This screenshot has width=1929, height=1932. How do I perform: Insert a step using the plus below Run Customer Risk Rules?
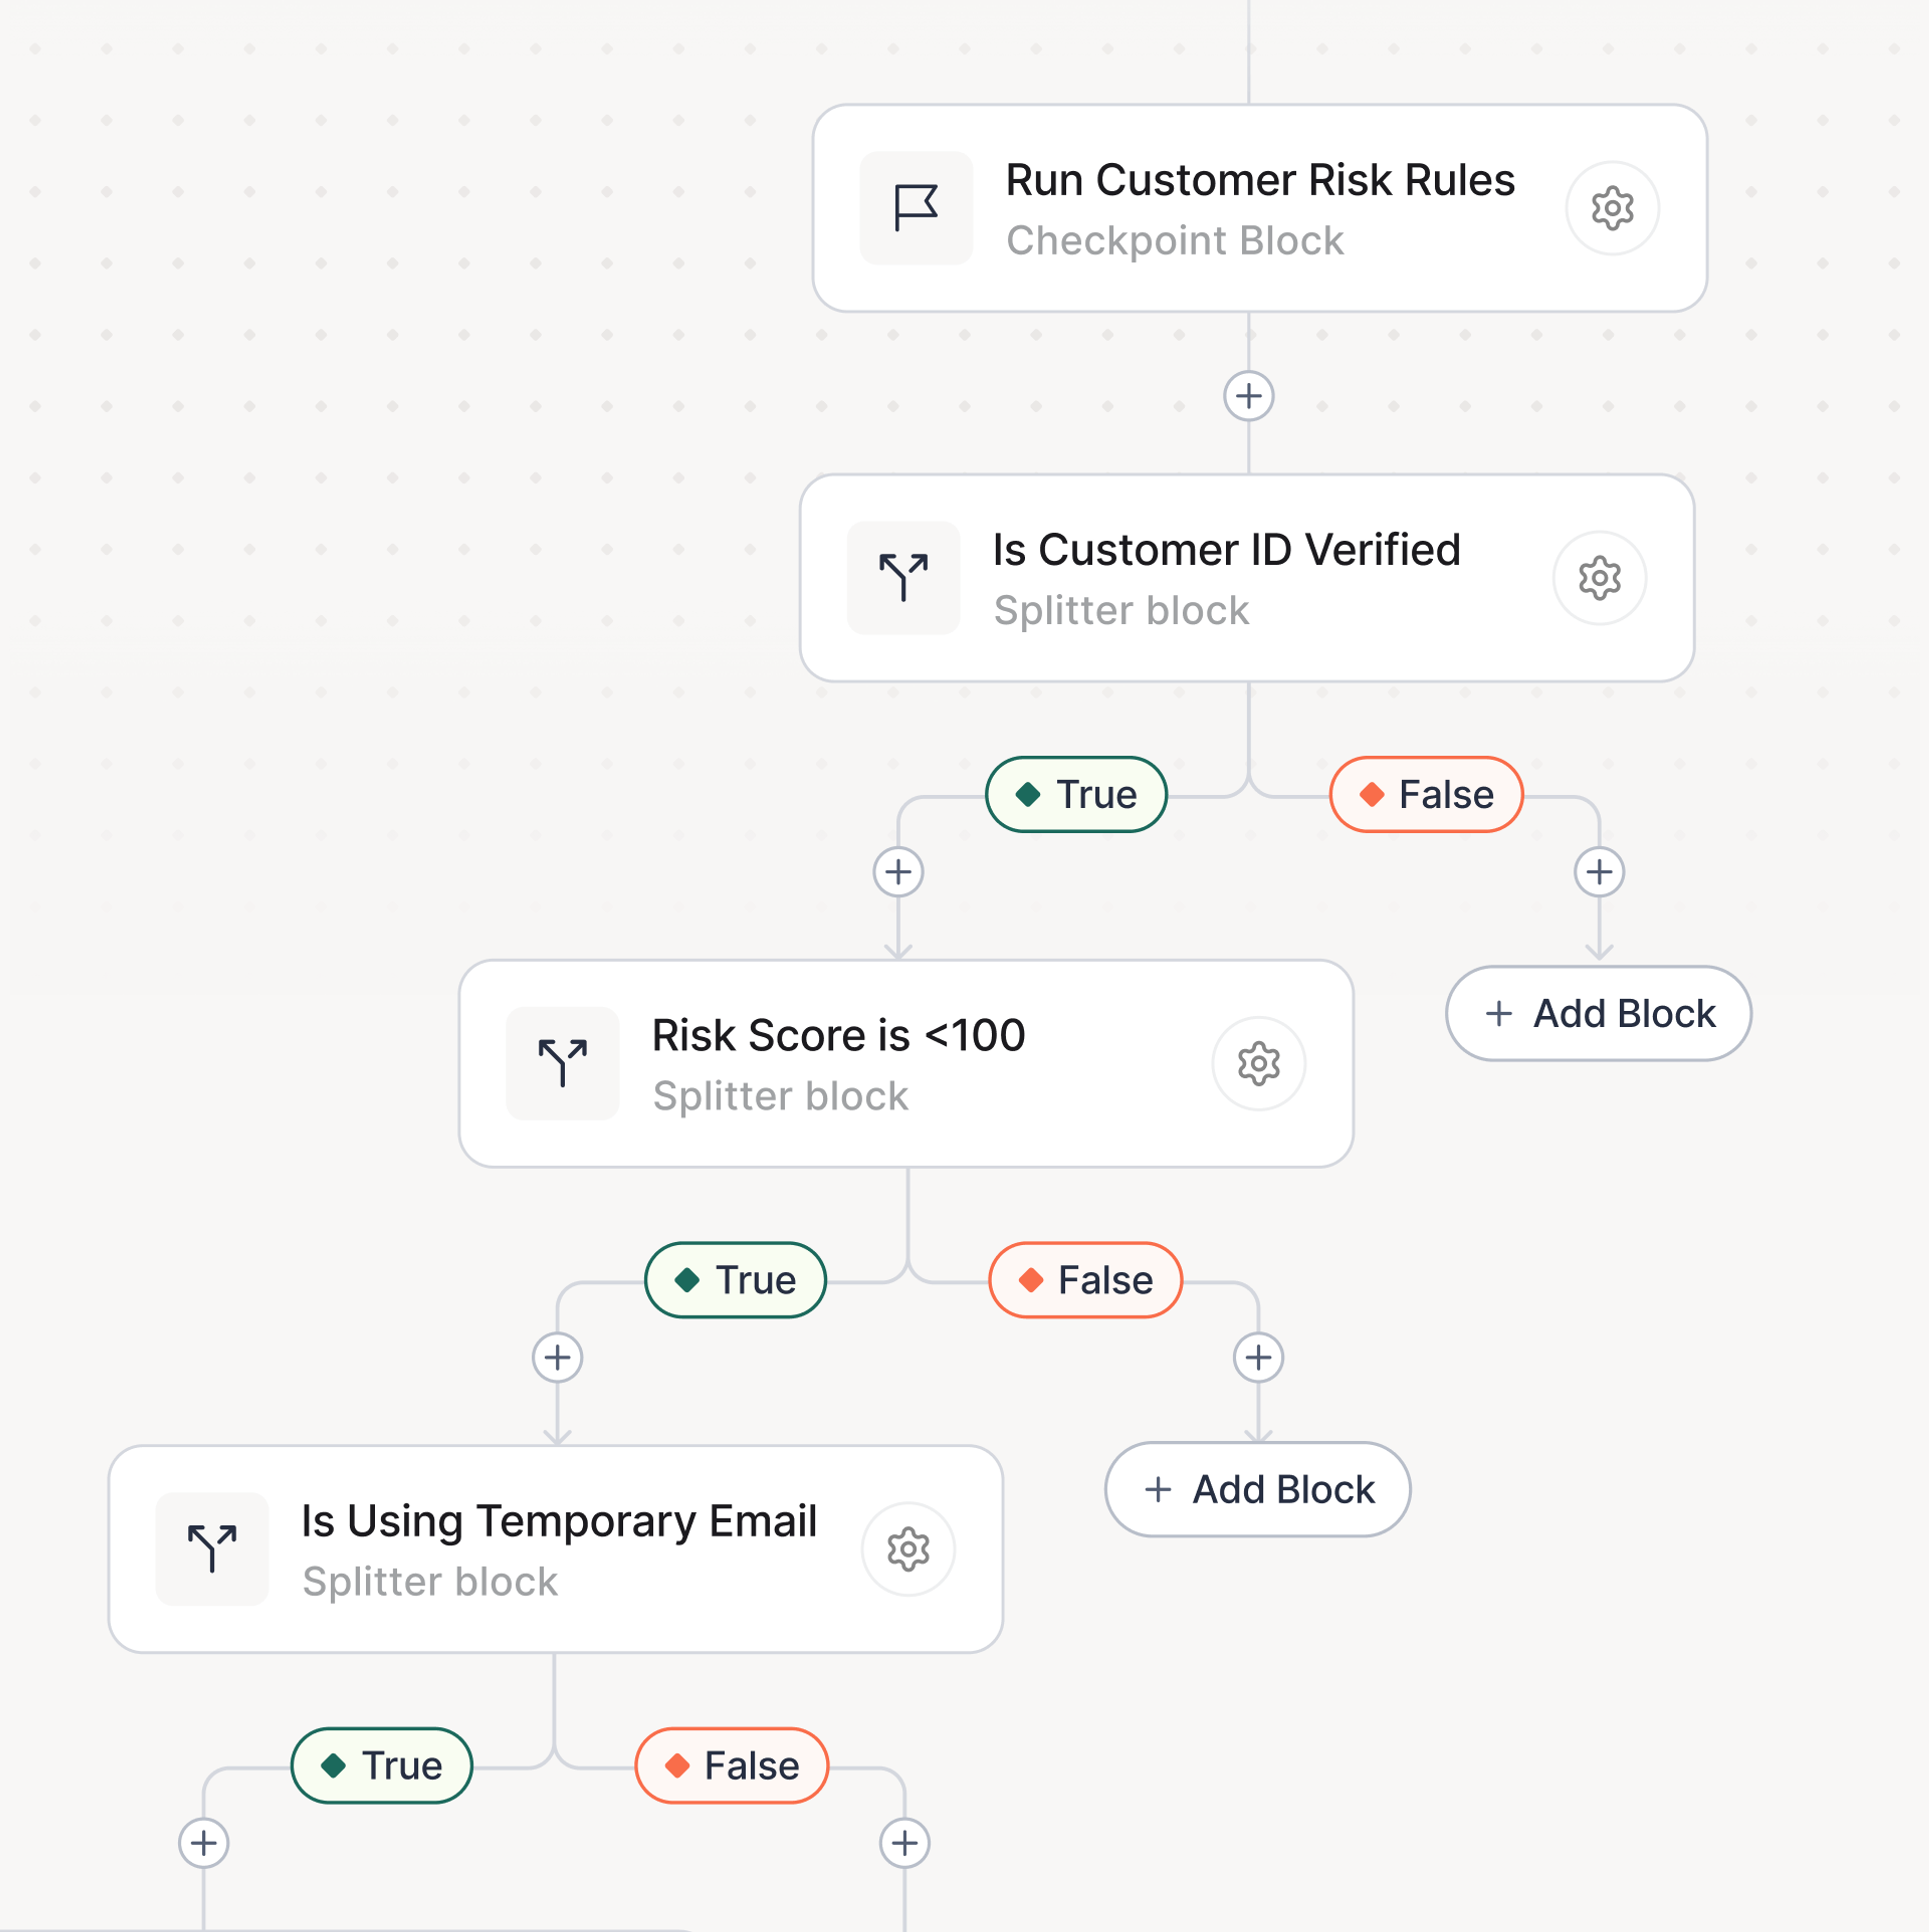(x=1247, y=396)
